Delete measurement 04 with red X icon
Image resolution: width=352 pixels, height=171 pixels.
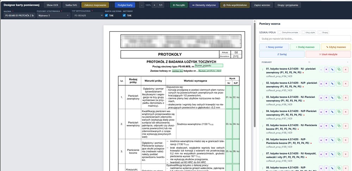point(345,113)
